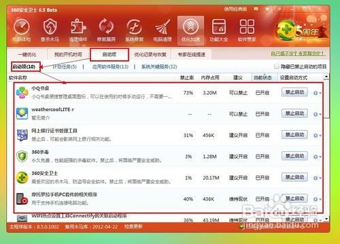
Task: Click 禁止启动 for 网上银行证书管理工具
Action: click(294, 135)
